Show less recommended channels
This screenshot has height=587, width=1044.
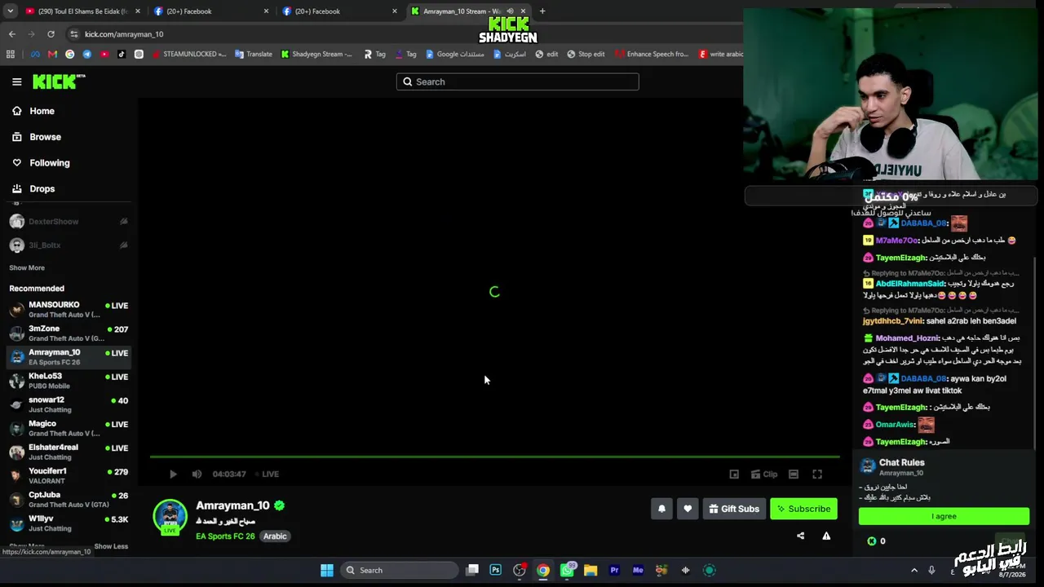click(111, 546)
